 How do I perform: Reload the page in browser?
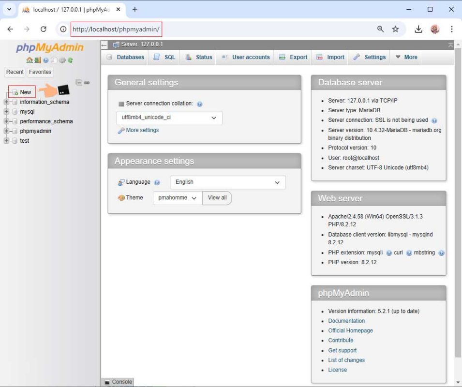[44, 29]
